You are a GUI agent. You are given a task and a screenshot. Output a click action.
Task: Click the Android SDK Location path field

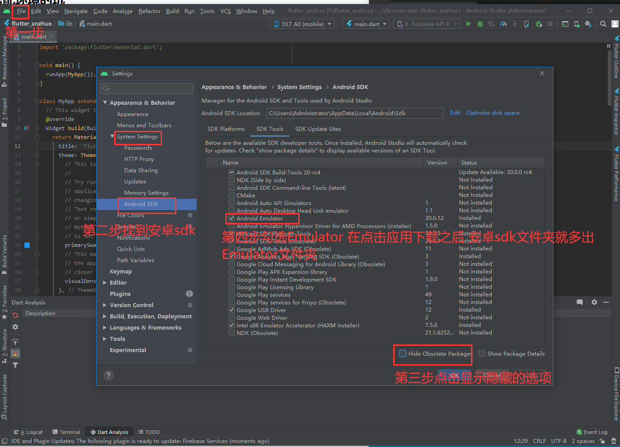click(355, 113)
